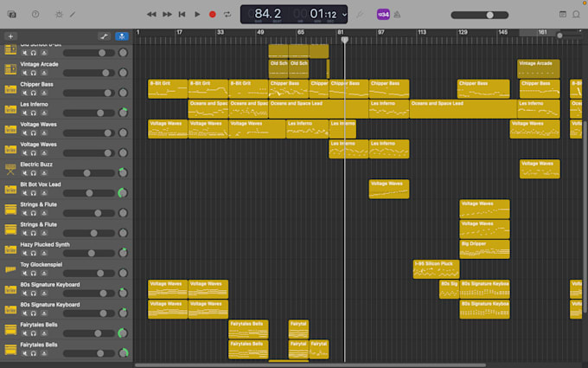Image resolution: width=588 pixels, height=368 pixels.
Task: Toggle the blue Catch Playhead button
Action: (x=122, y=36)
